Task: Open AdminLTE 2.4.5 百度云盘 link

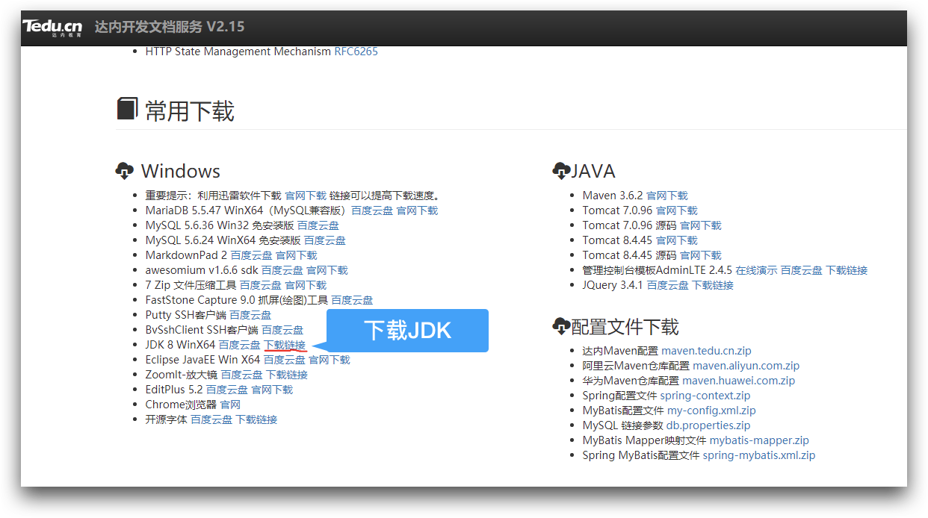Action: pos(802,270)
